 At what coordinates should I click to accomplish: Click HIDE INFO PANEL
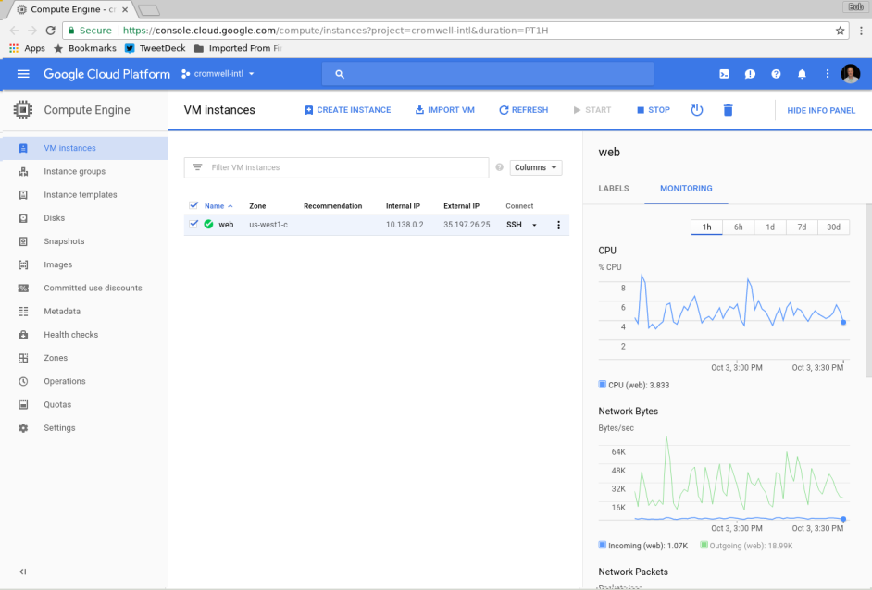coord(821,111)
